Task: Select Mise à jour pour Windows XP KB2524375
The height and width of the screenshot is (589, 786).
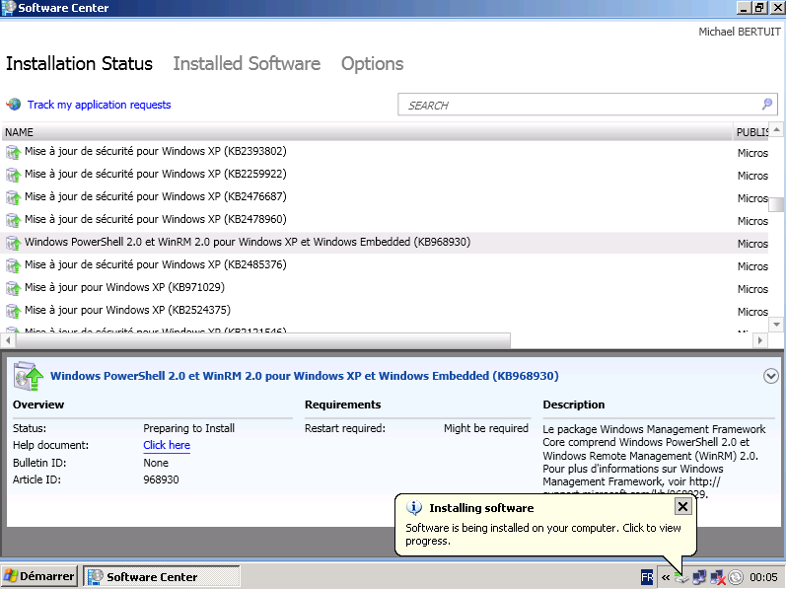Action: pyautogui.click(x=385, y=311)
